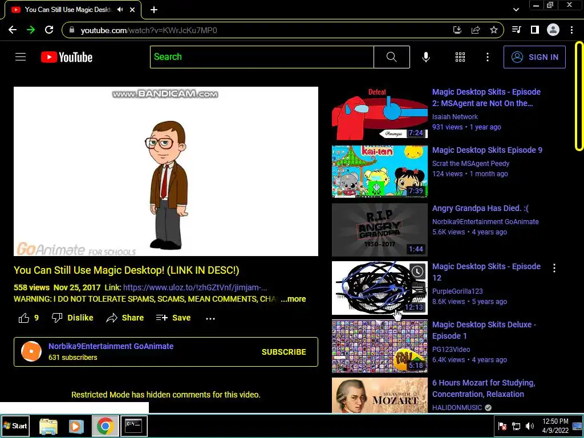Image resolution: width=584 pixels, height=438 pixels.
Task: Click the padlock site info icon
Action: tap(72, 30)
